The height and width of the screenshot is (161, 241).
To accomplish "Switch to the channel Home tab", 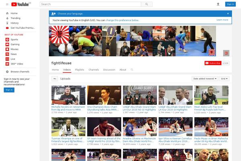I will (x=55, y=70).
